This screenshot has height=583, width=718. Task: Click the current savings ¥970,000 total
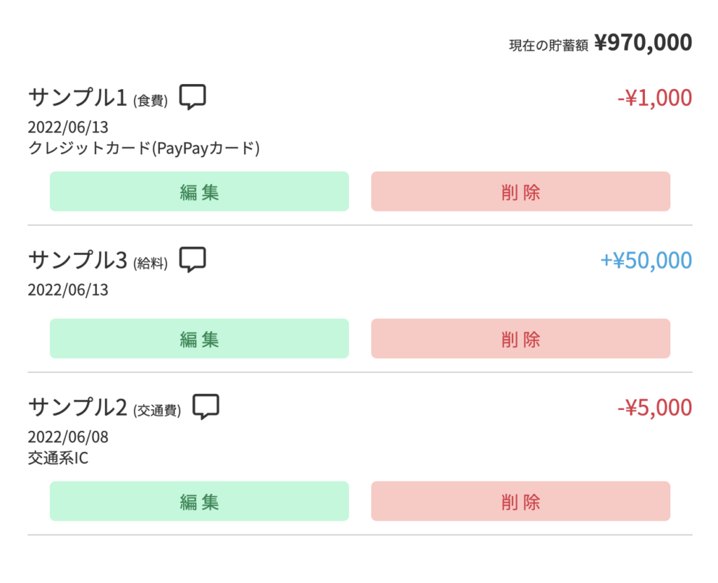click(643, 43)
